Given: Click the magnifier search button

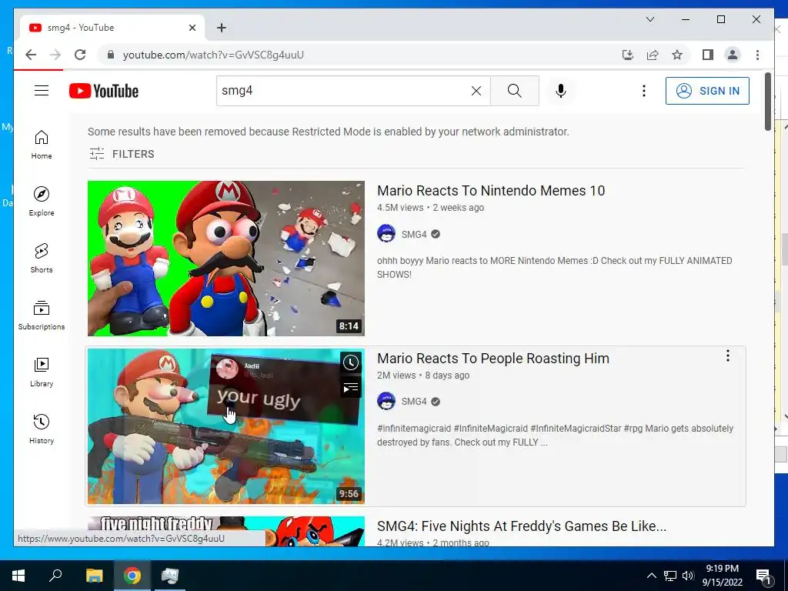Looking at the screenshot, I should (x=515, y=91).
